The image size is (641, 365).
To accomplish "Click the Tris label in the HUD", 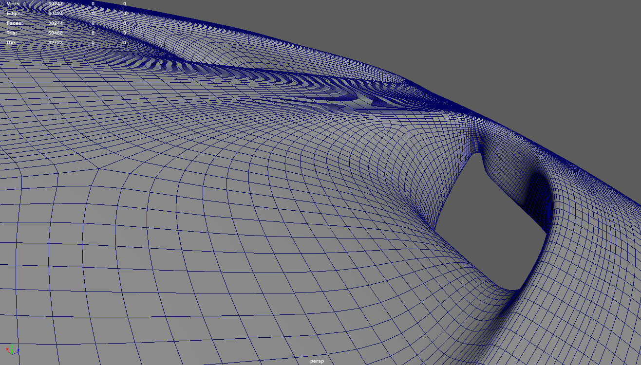I will click(12, 33).
